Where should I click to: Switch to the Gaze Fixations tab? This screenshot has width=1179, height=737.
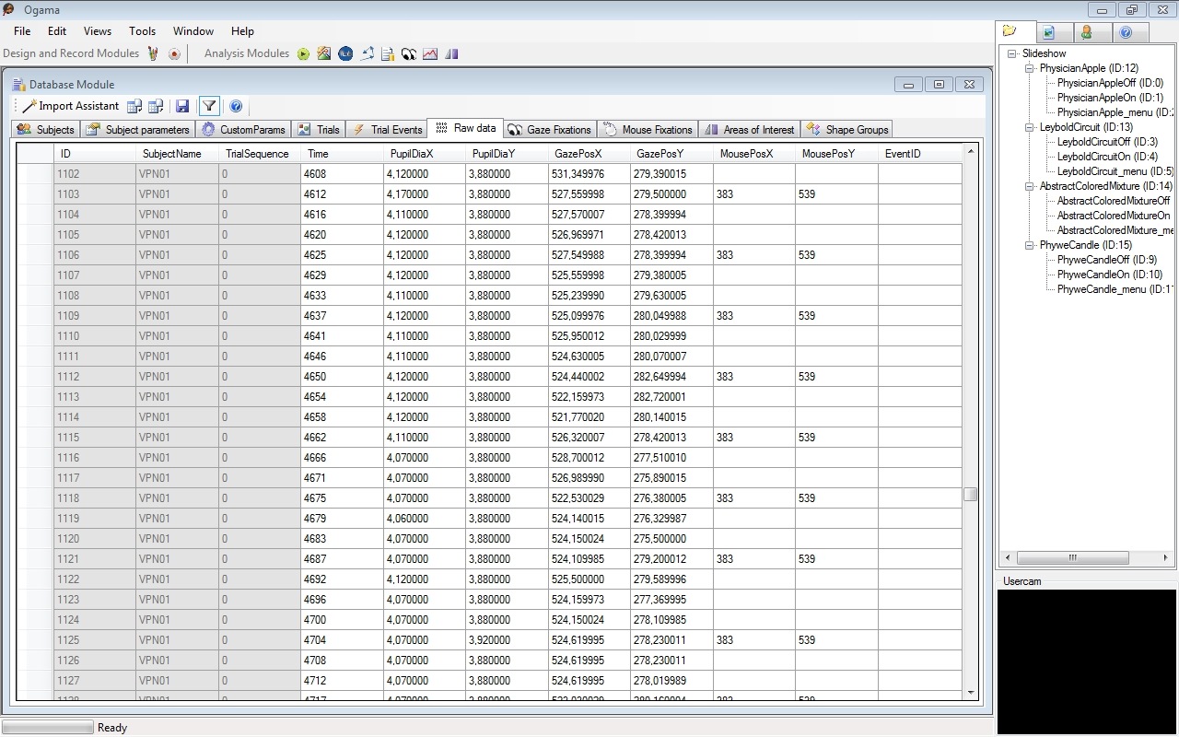point(550,130)
